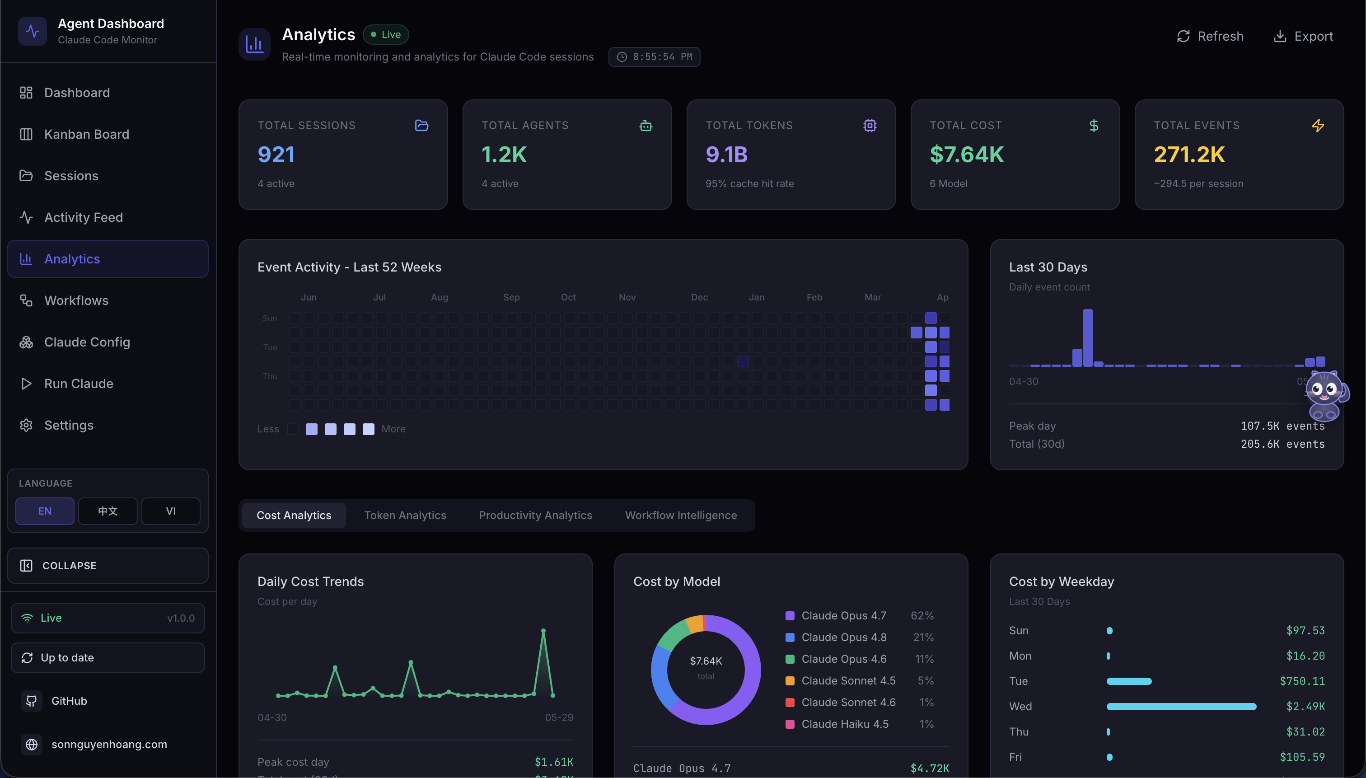This screenshot has height=778, width=1366.
Task: Click the clock icon beside 8:55:54 PM
Action: tap(622, 57)
